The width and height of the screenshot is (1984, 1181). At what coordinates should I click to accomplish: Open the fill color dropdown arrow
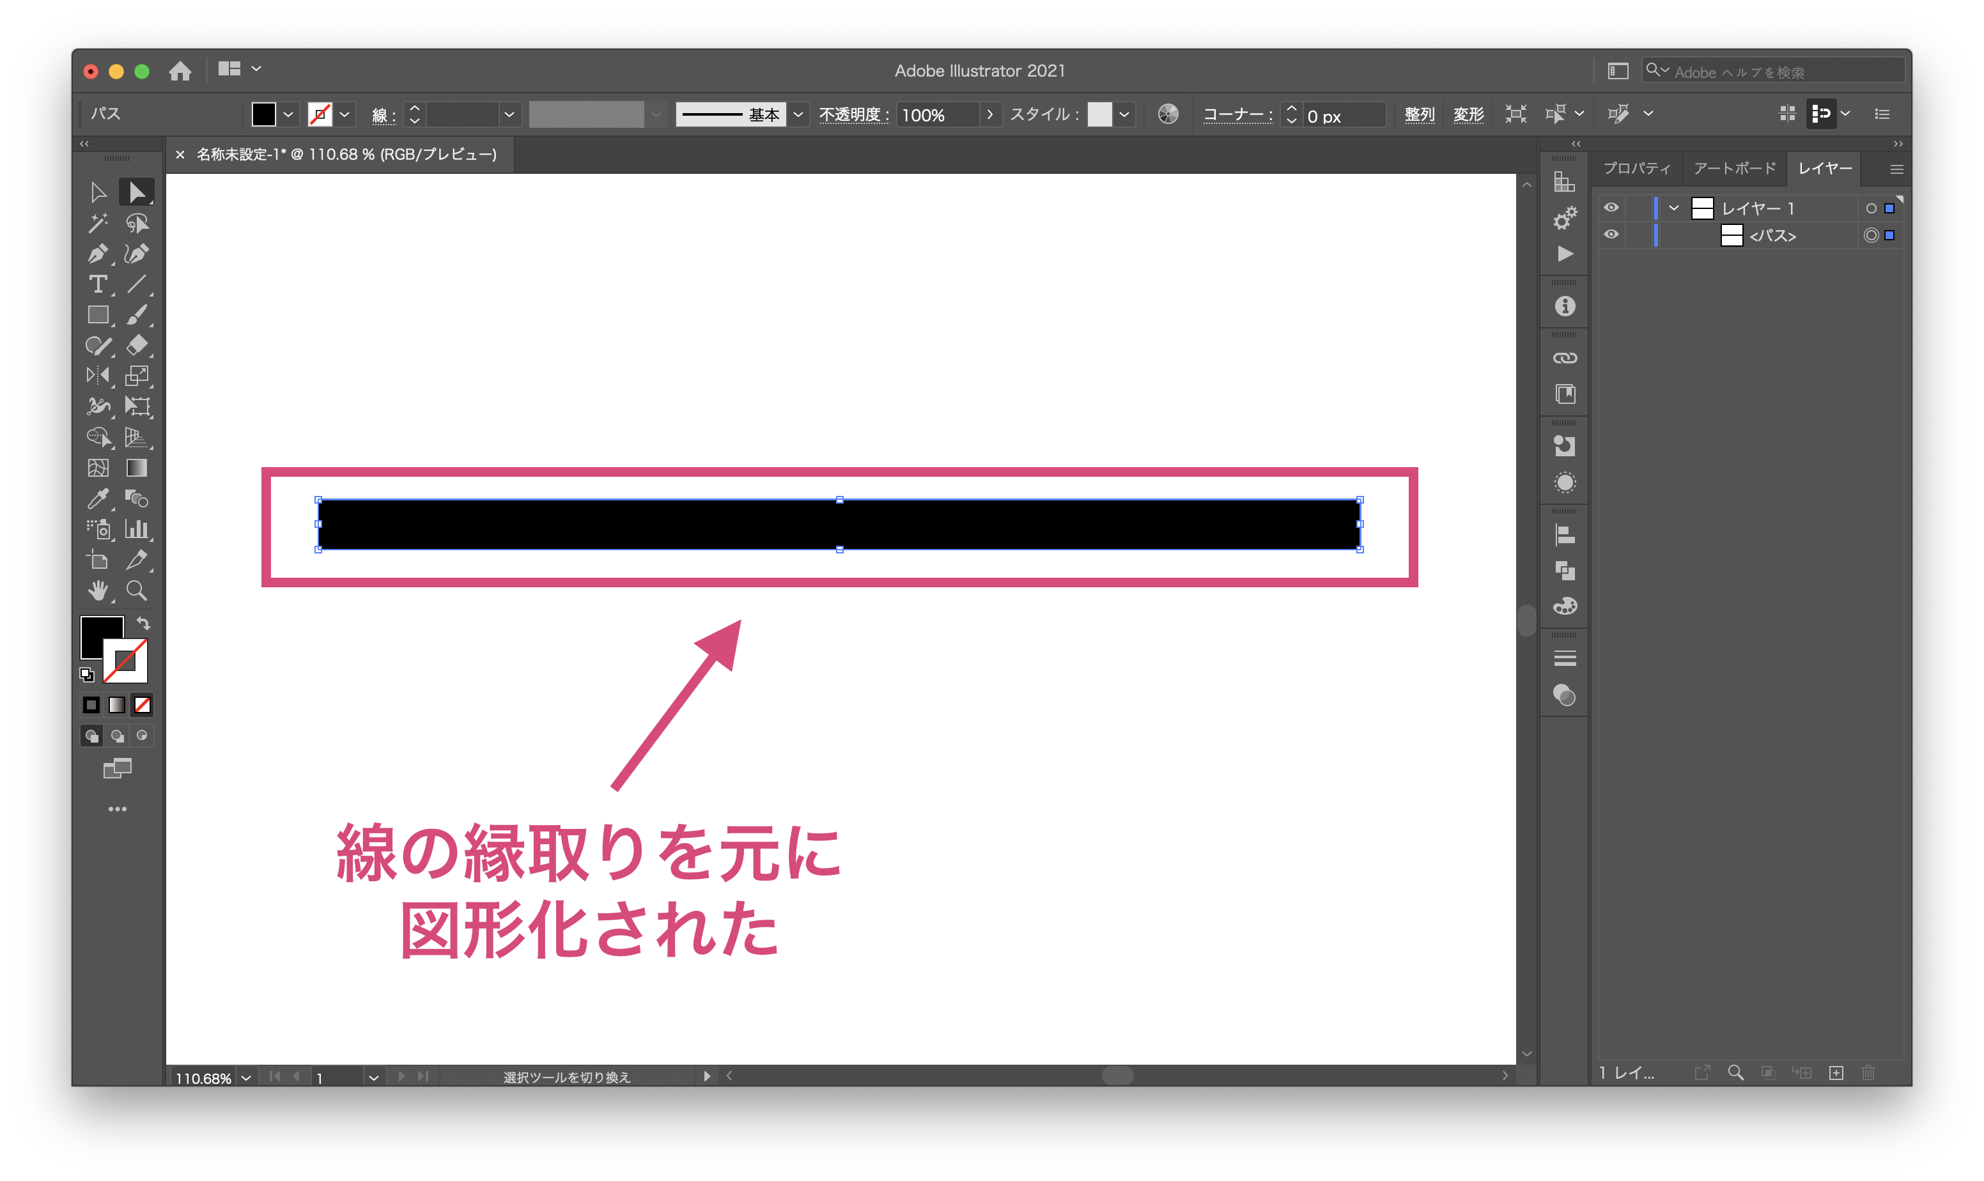(288, 114)
